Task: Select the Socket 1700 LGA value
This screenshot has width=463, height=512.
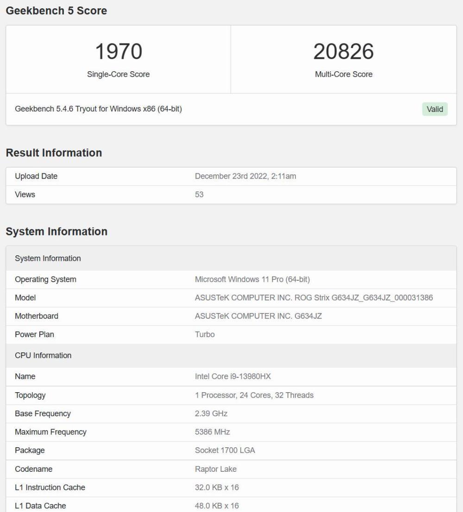Action: click(x=225, y=450)
